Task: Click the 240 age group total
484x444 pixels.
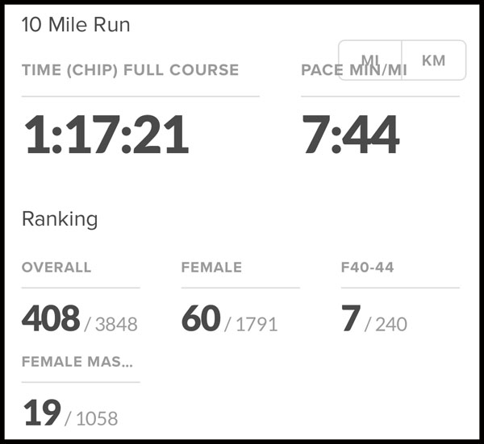Action: [x=390, y=325]
